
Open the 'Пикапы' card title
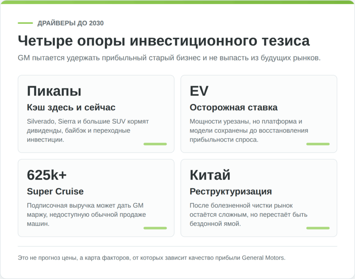click(x=54, y=91)
